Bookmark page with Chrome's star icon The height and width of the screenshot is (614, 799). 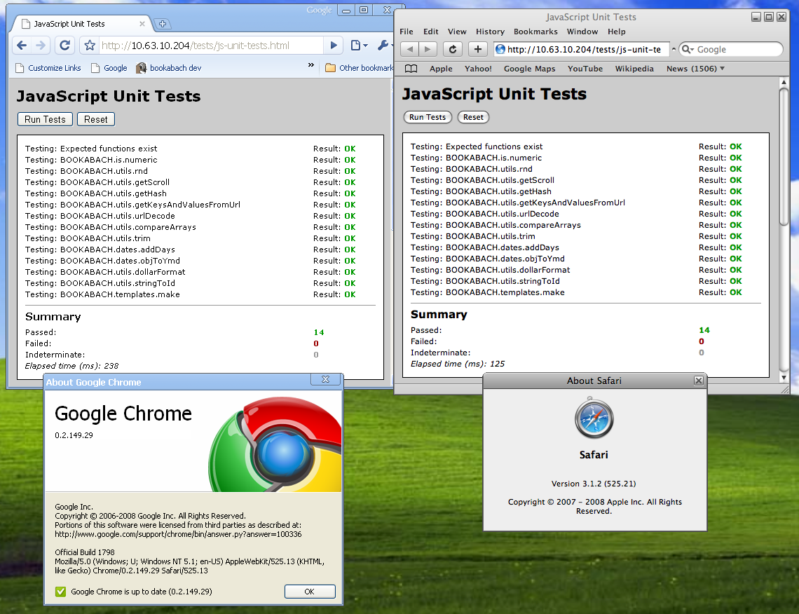point(90,46)
